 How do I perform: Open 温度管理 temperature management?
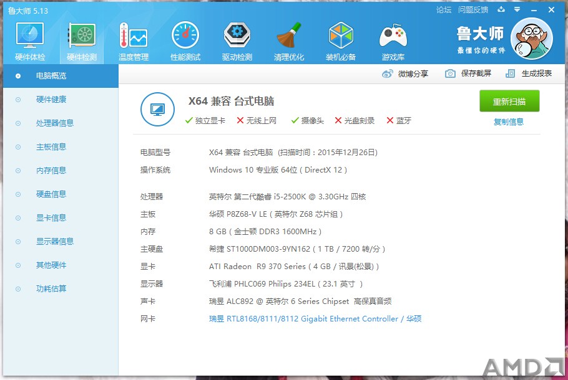(x=134, y=41)
